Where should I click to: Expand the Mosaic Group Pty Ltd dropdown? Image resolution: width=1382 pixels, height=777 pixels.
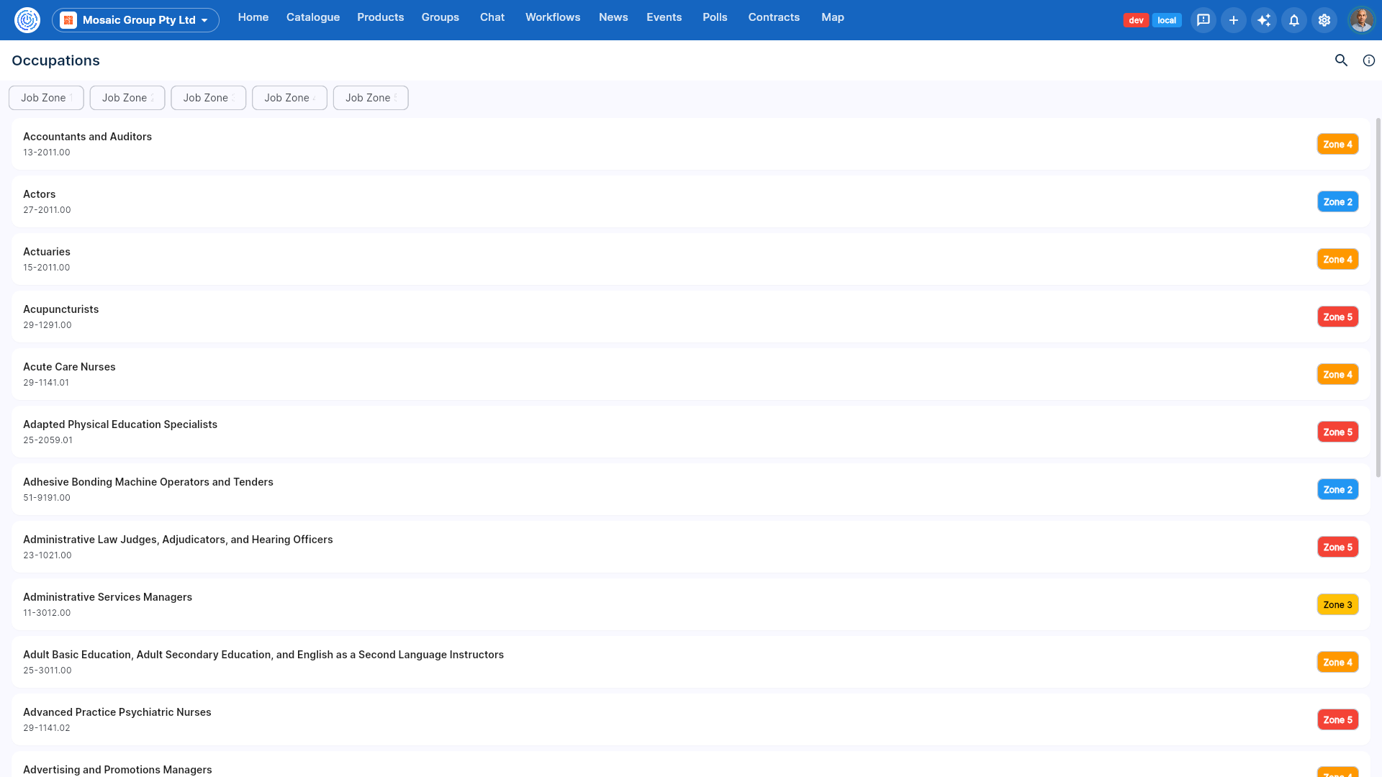click(x=135, y=20)
